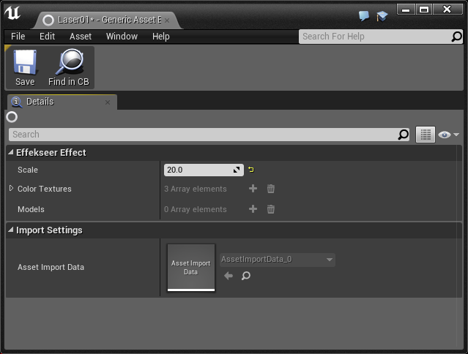
Task: Click the Asset Import Data row label
Action: click(51, 267)
